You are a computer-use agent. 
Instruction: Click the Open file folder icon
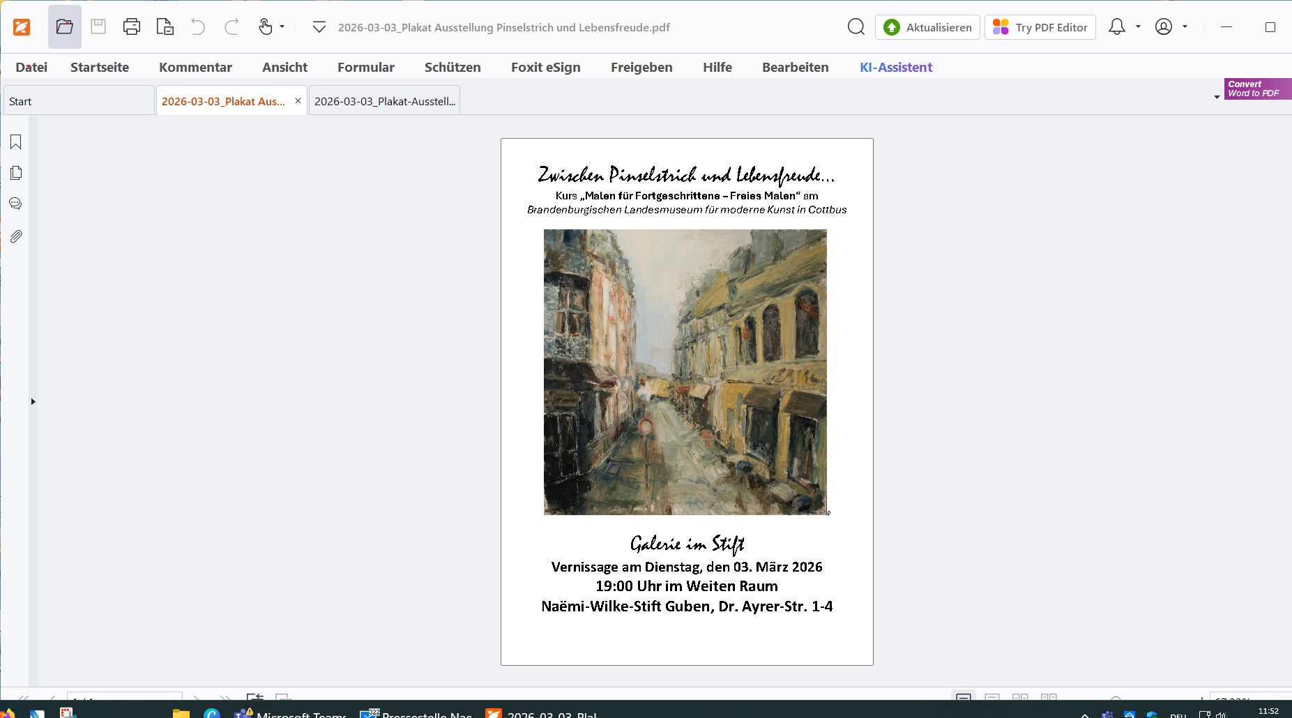pos(65,27)
